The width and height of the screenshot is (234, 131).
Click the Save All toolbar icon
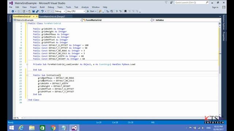coord(37,11)
